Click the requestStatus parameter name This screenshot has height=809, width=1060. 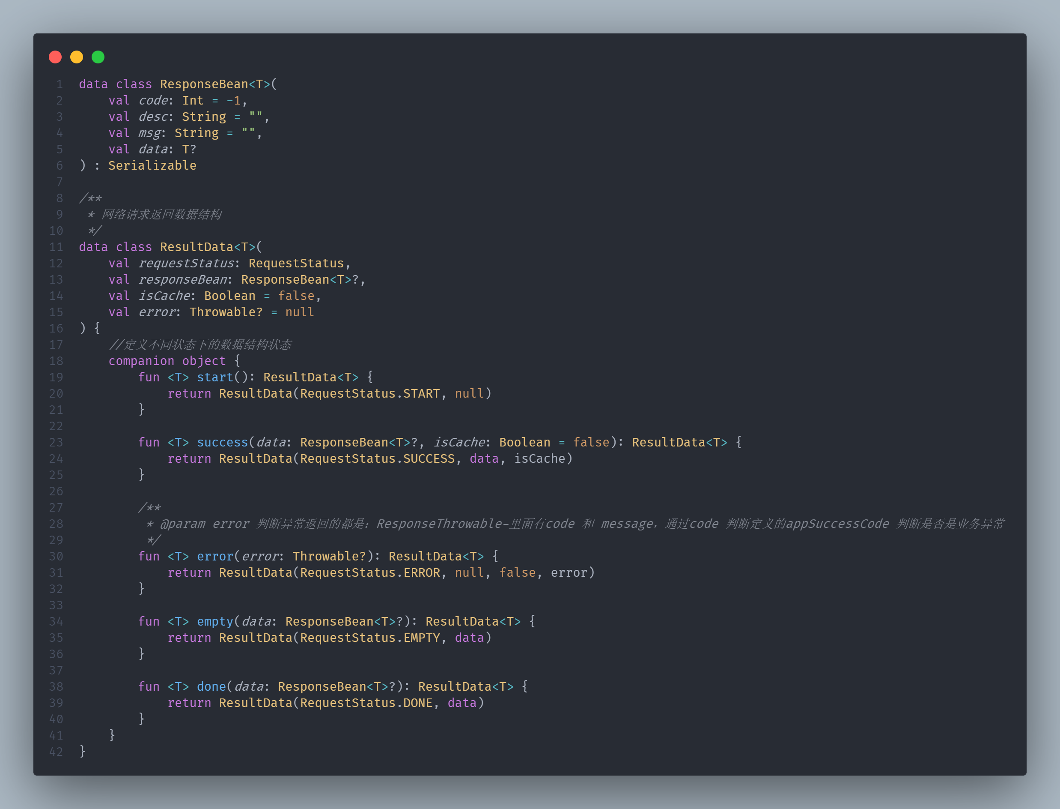point(186,264)
